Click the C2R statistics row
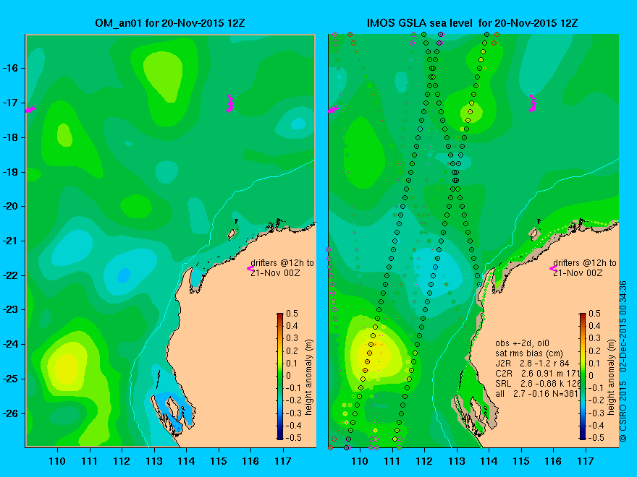637x477 pixels. coord(537,374)
